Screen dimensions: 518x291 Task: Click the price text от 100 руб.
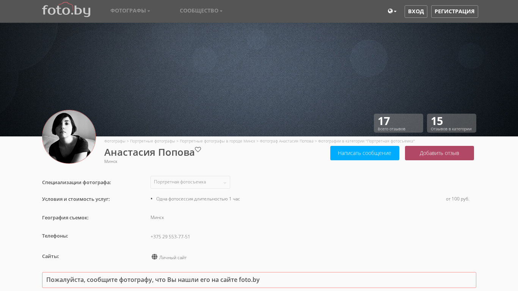(x=458, y=199)
